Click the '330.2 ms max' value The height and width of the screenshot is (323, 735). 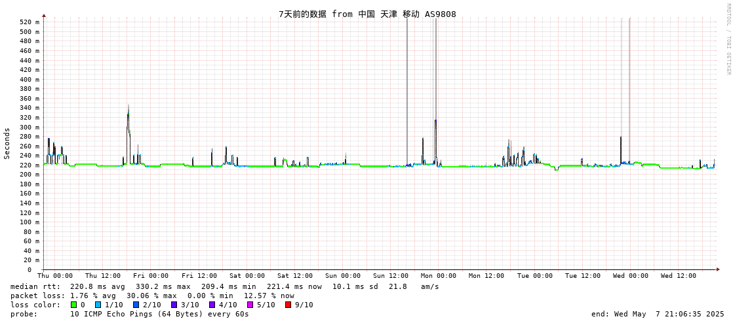pyautogui.click(x=163, y=286)
